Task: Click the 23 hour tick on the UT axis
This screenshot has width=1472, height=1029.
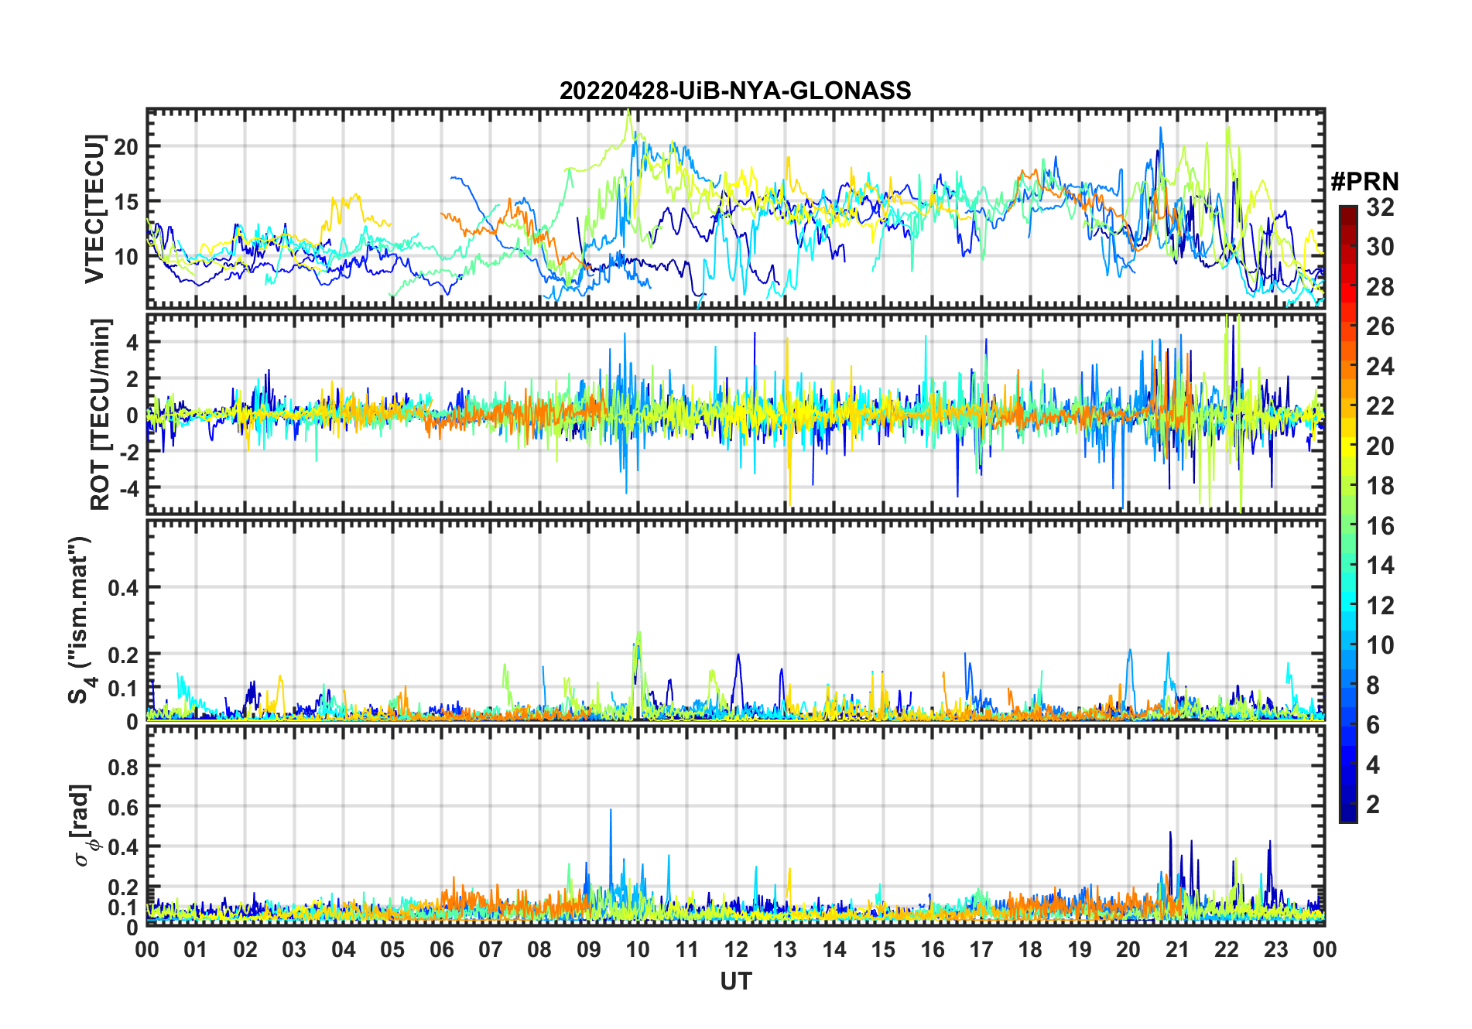Action: [x=1276, y=950]
